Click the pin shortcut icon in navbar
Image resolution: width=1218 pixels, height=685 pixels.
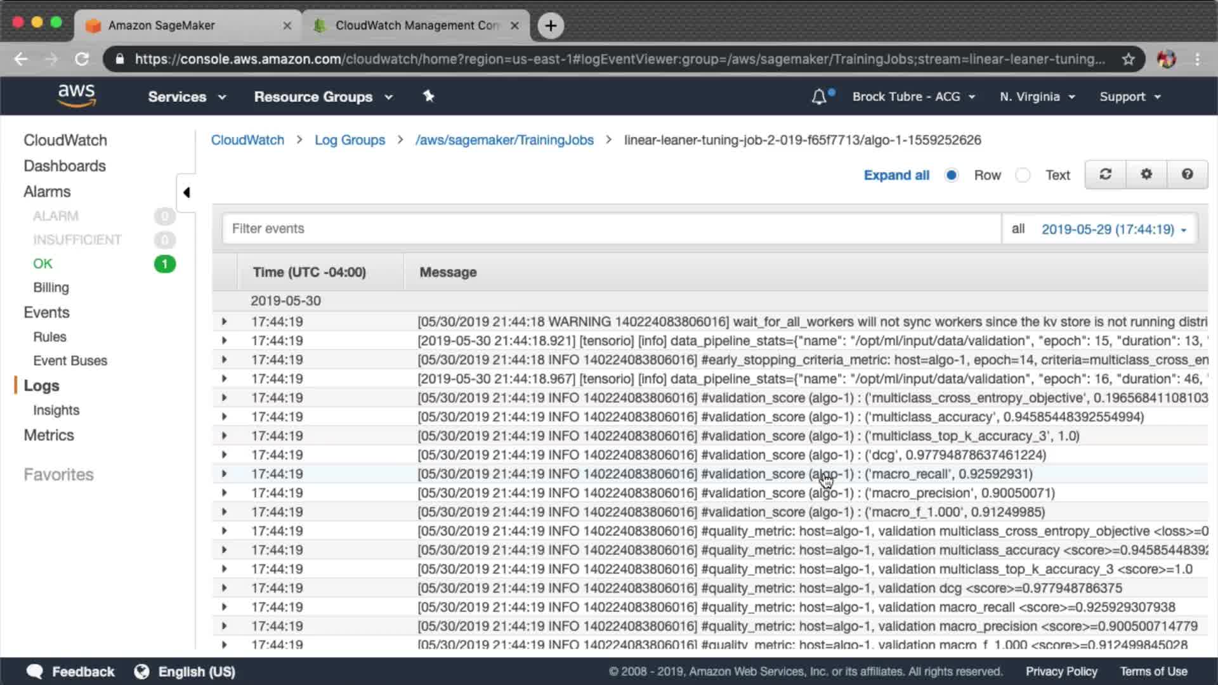click(428, 96)
